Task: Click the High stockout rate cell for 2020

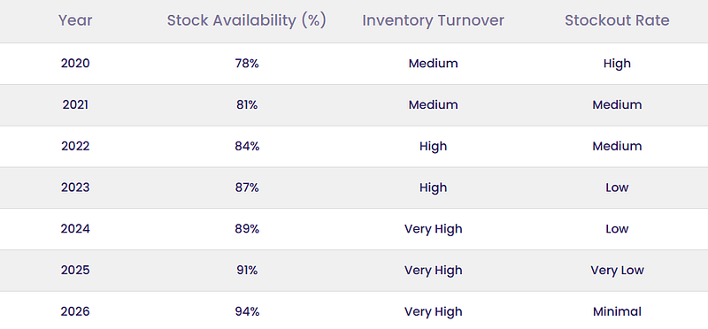Action: tap(617, 63)
